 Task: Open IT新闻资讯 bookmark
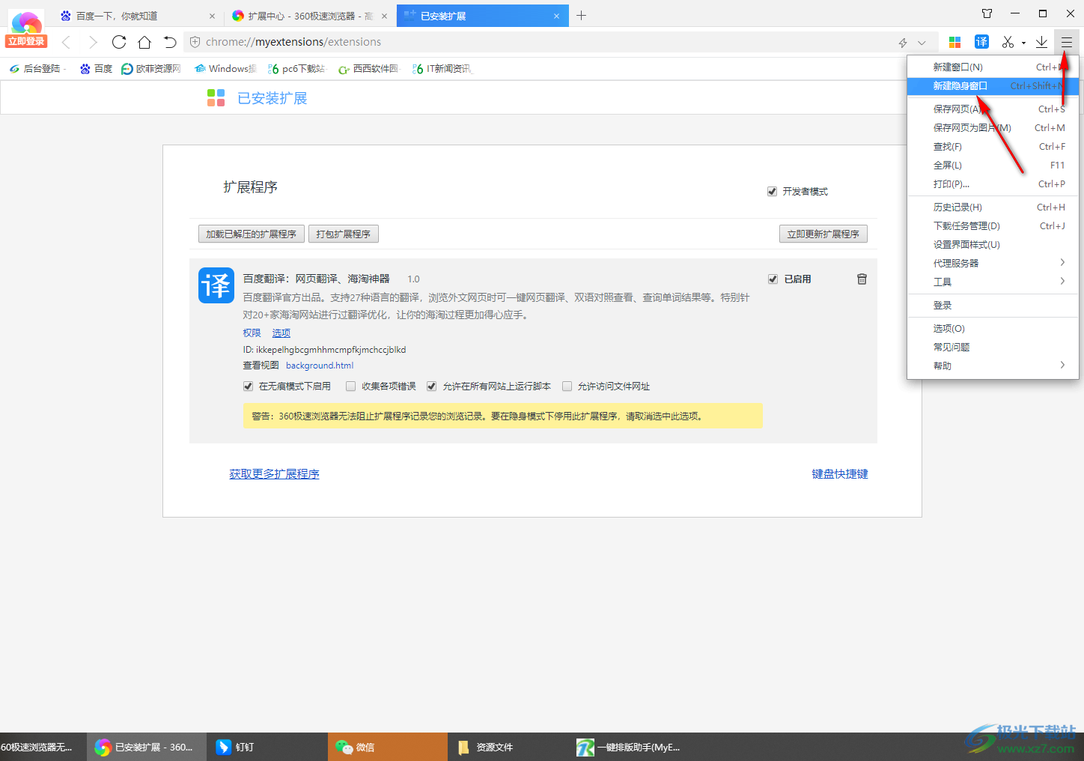[x=442, y=69]
